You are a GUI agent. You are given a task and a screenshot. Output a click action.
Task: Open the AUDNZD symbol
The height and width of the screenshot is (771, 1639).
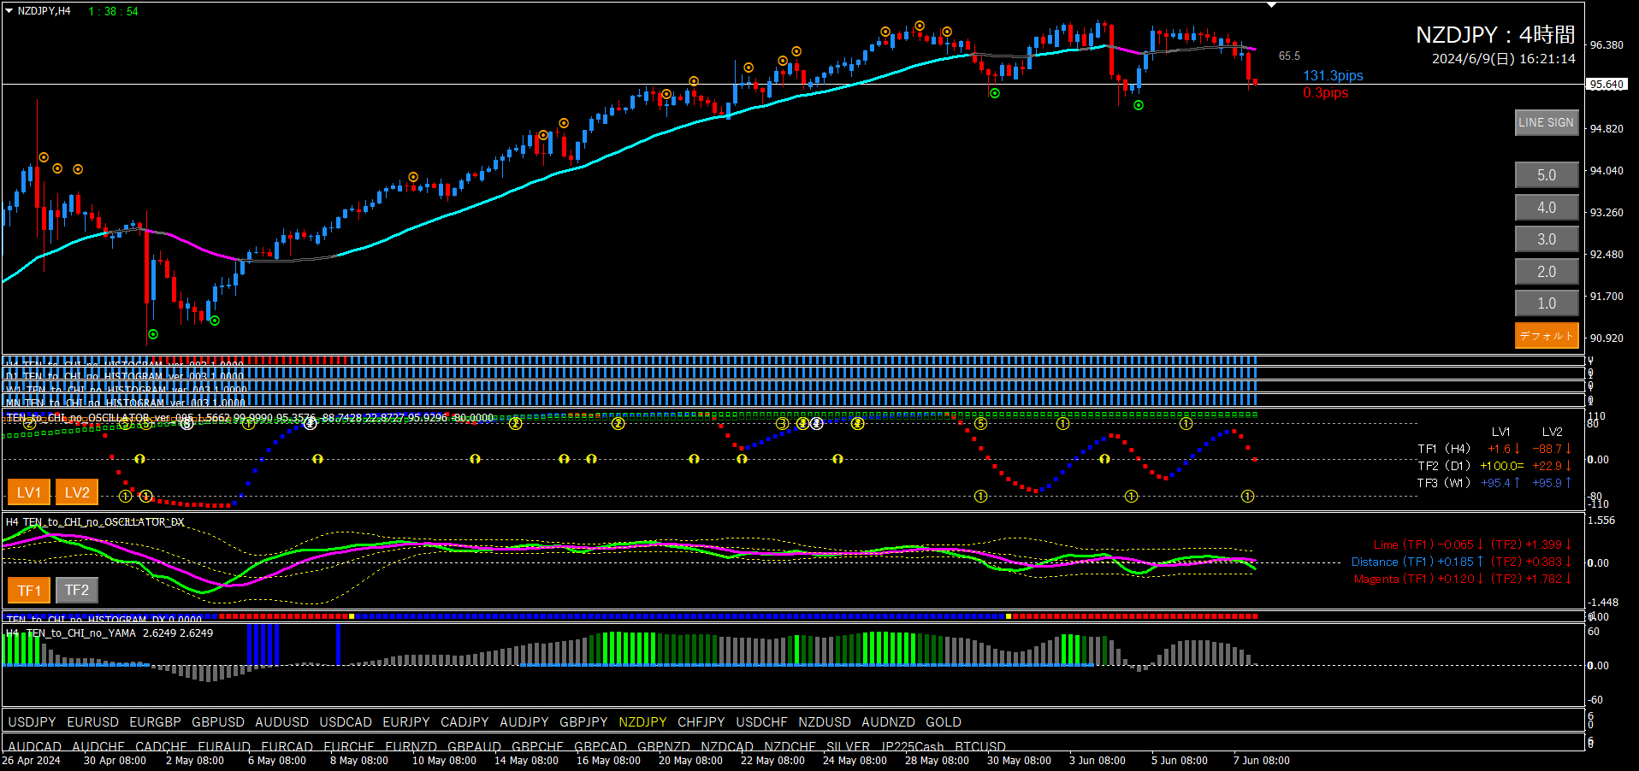pyautogui.click(x=888, y=722)
